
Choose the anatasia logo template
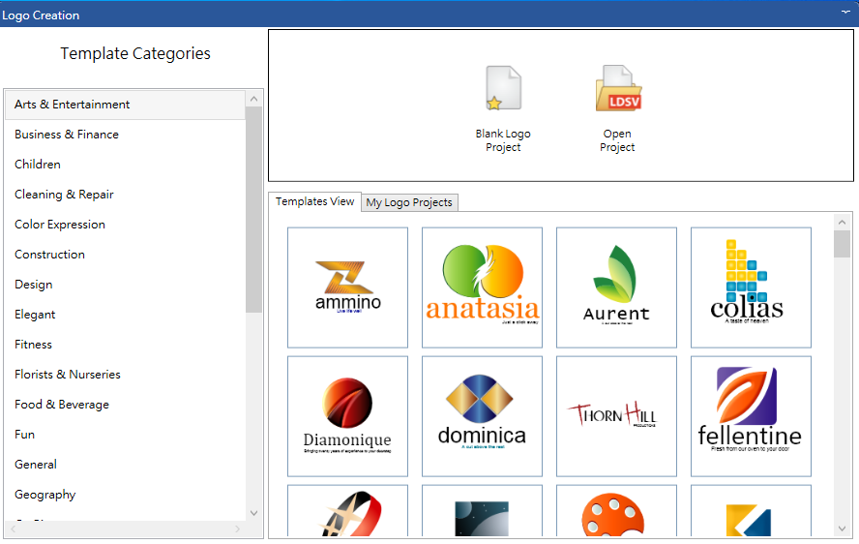point(482,287)
